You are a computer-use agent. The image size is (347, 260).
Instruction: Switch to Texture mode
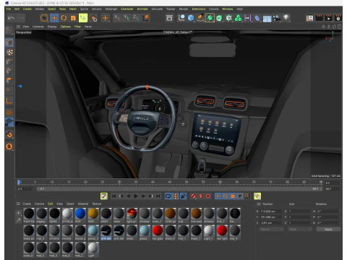(9, 52)
